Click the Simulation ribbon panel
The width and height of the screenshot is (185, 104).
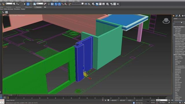[17, 9]
